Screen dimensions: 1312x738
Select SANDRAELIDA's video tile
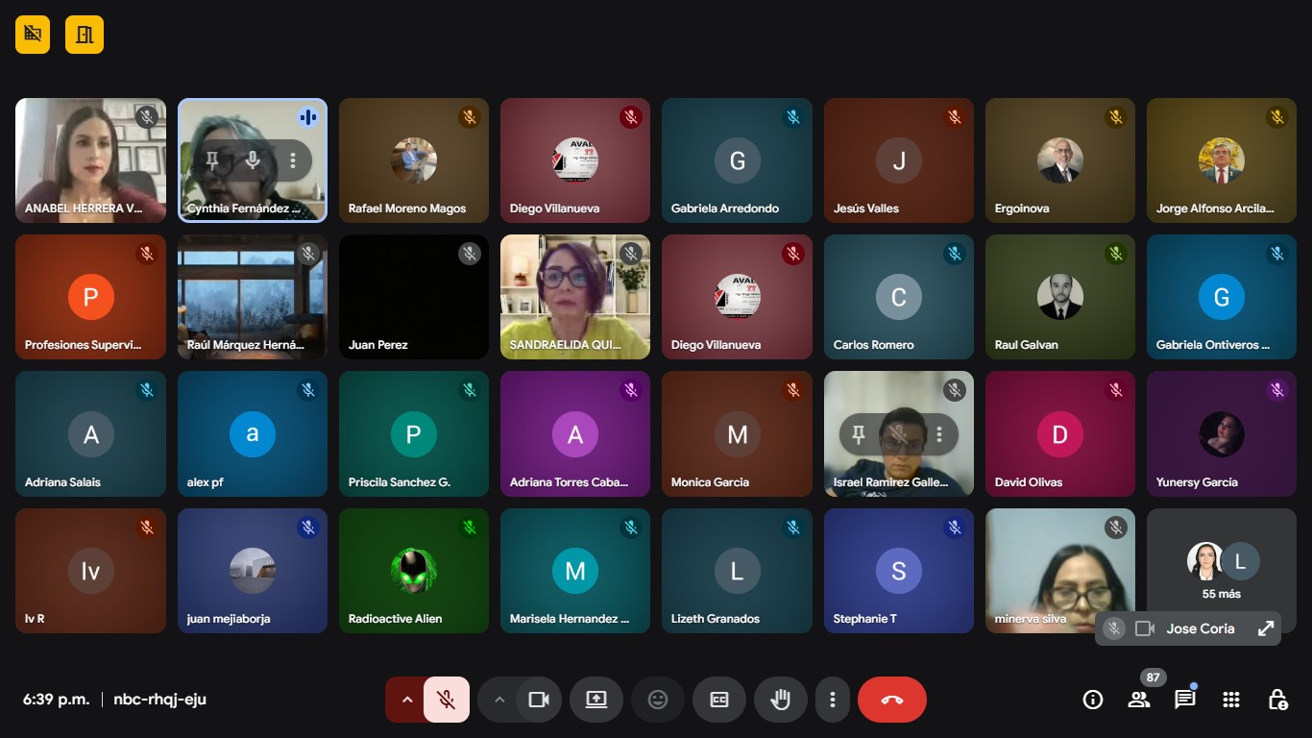point(574,297)
